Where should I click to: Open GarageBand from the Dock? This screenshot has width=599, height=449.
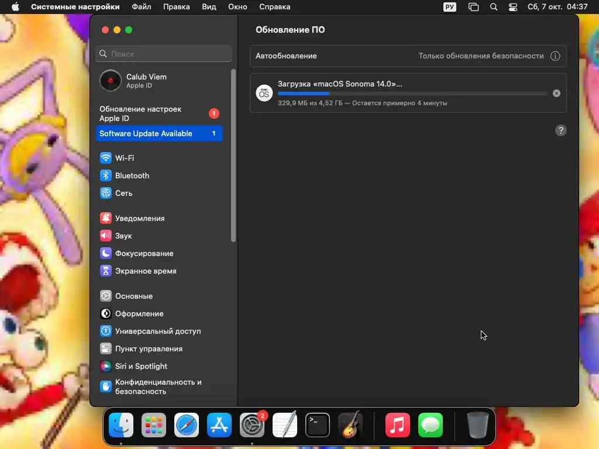(x=350, y=425)
